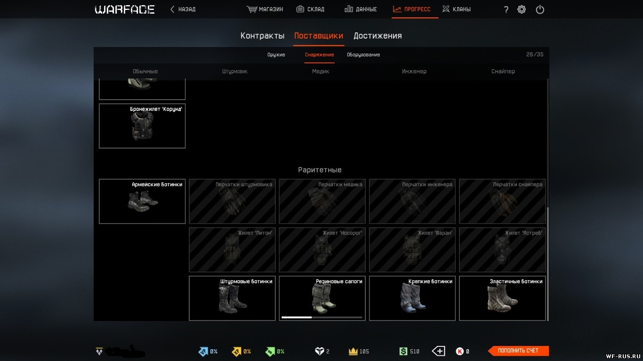Switch to Поставщики tab
Image resolution: width=643 pixels, height=361 pixels.
tap(319, 36)
